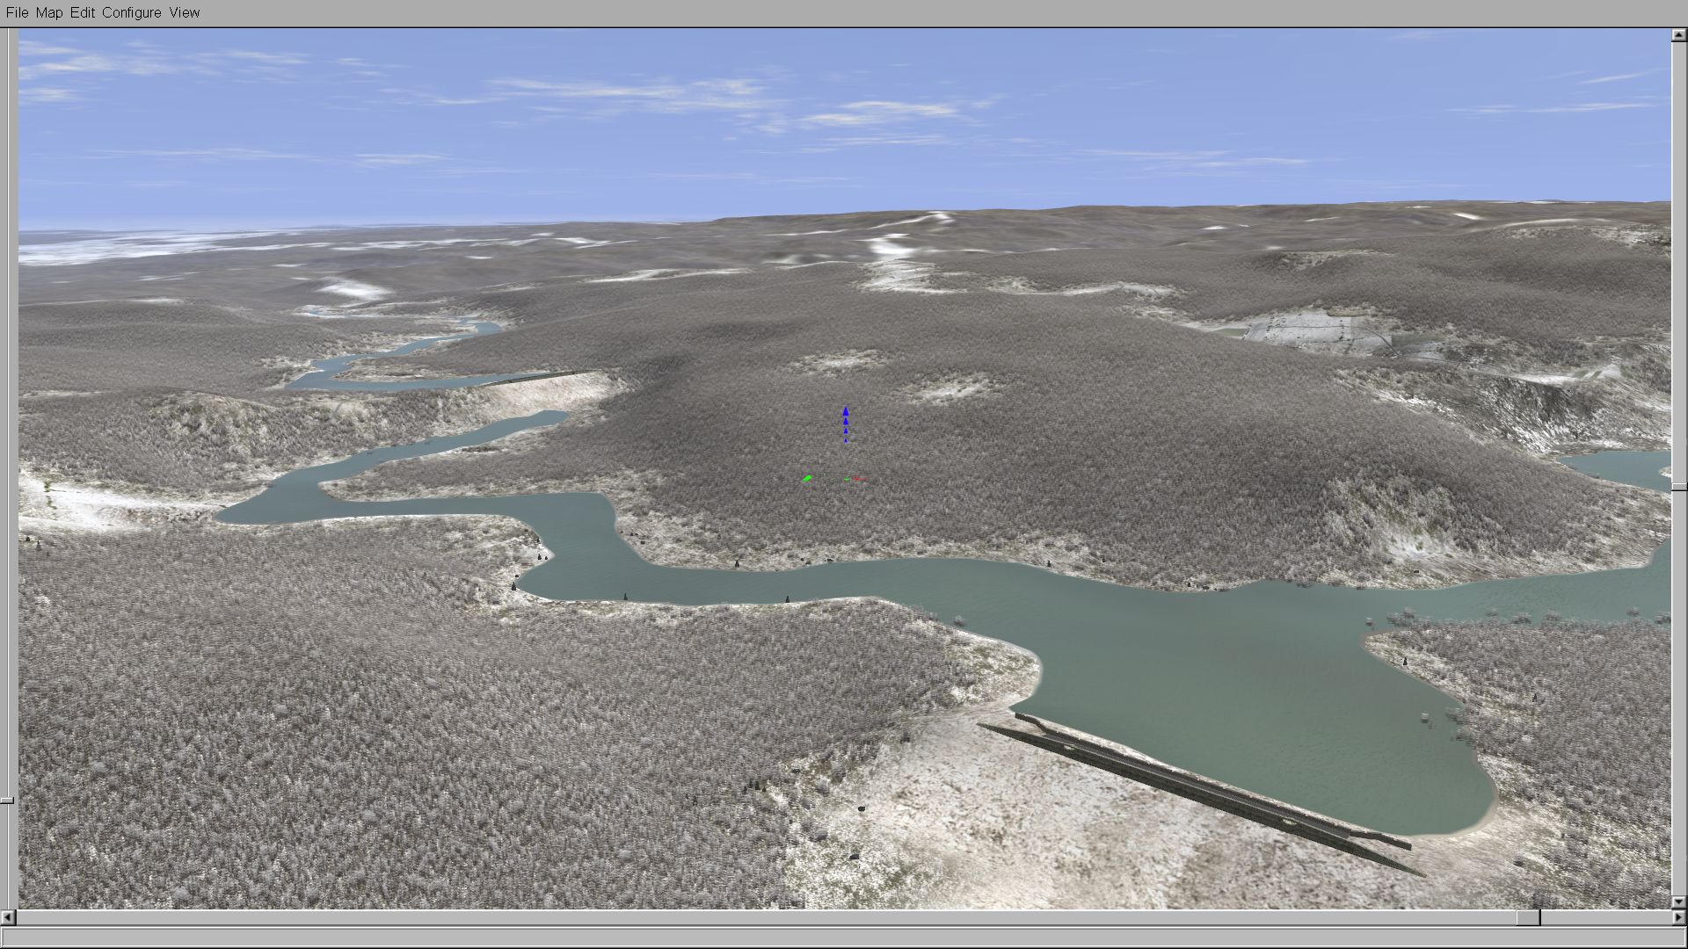Open the Configure menu
Viewport: 1688px width, 949px height.
[132, 12]
